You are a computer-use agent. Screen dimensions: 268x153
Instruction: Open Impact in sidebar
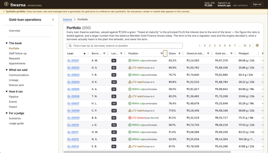click(13, 107)
